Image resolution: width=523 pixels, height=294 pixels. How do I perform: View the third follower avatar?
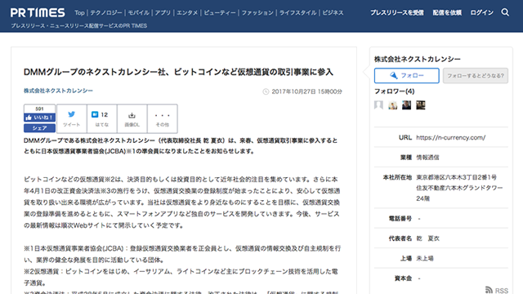click(x=407, y=105)
